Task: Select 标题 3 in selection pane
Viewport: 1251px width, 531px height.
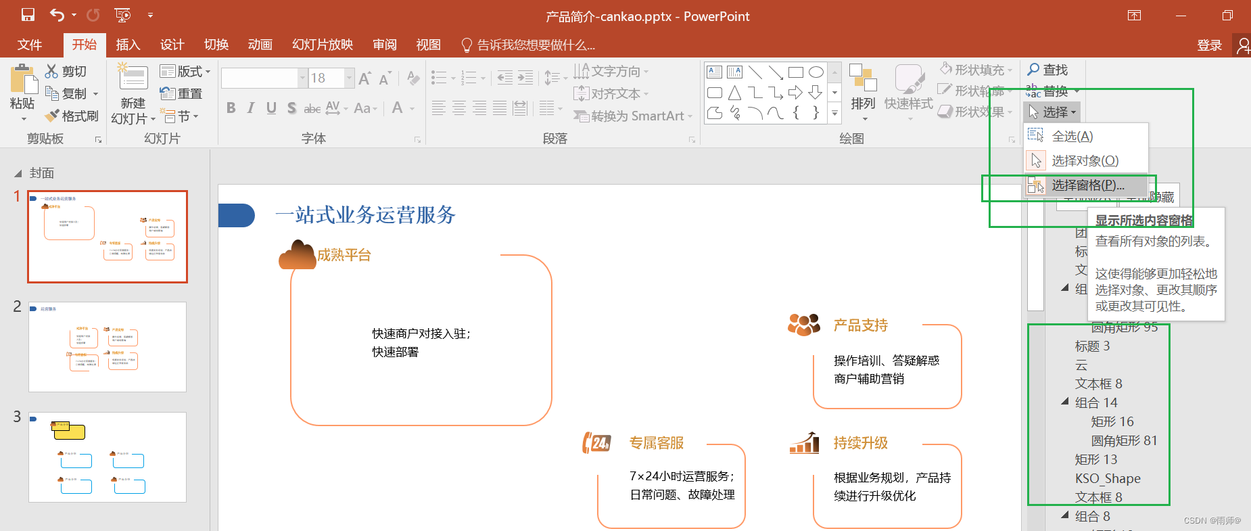Action: tap(1092, 346)
